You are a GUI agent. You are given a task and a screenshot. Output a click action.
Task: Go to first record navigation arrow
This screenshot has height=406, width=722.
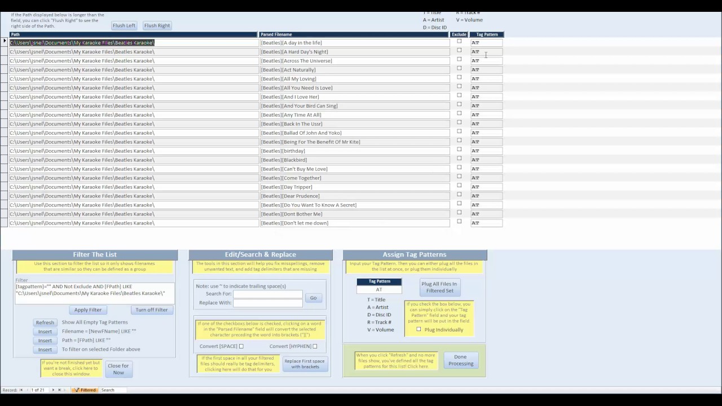click(21, 390)
